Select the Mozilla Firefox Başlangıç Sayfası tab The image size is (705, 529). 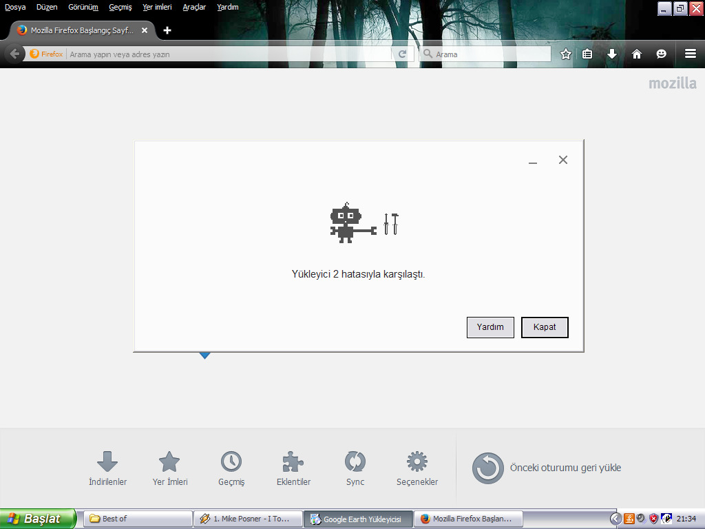point(81,30)
